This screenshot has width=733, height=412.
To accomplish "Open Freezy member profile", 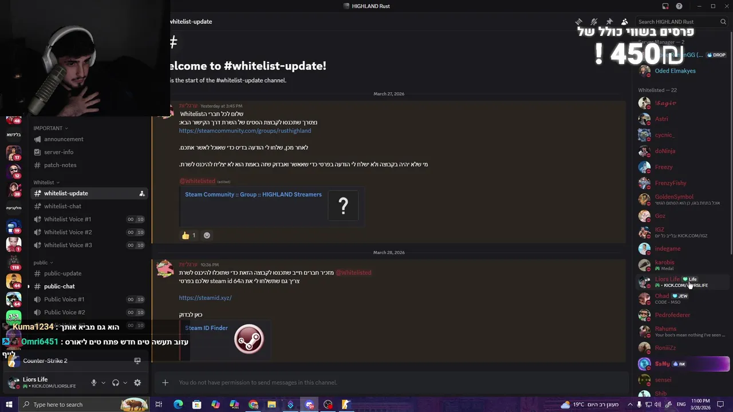I will click(681, 167).
